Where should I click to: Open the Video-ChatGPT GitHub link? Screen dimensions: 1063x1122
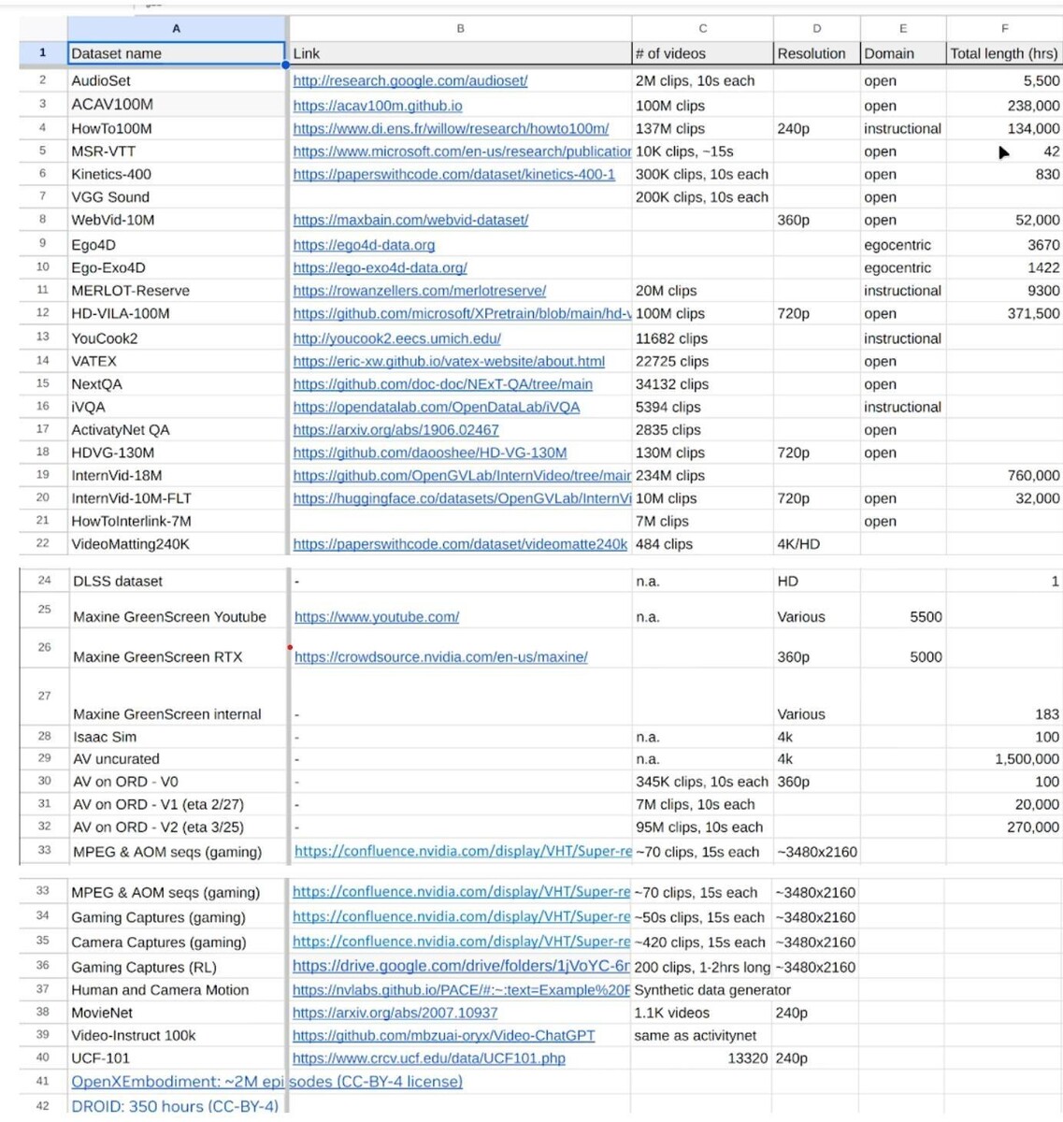(443, 1036)
